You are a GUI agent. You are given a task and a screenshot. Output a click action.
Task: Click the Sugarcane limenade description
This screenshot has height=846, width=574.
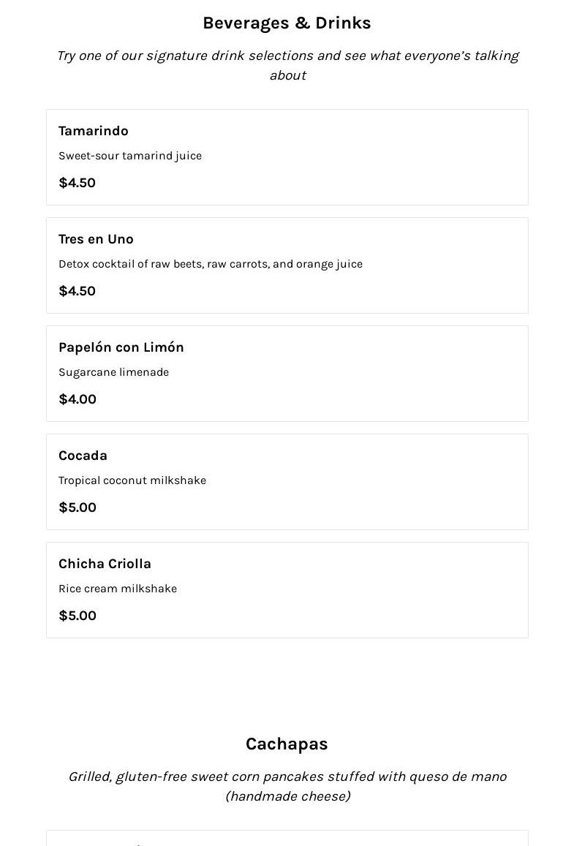114,372
